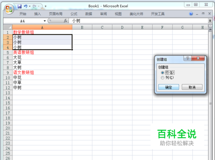The image size is (215, 160).
Task: Click cell with 语文教研组
Action: pyautogui.click(x=42, y=72)
